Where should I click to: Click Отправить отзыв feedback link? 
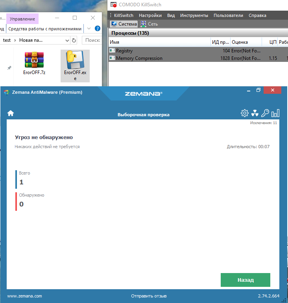click(x=149, y=296)
